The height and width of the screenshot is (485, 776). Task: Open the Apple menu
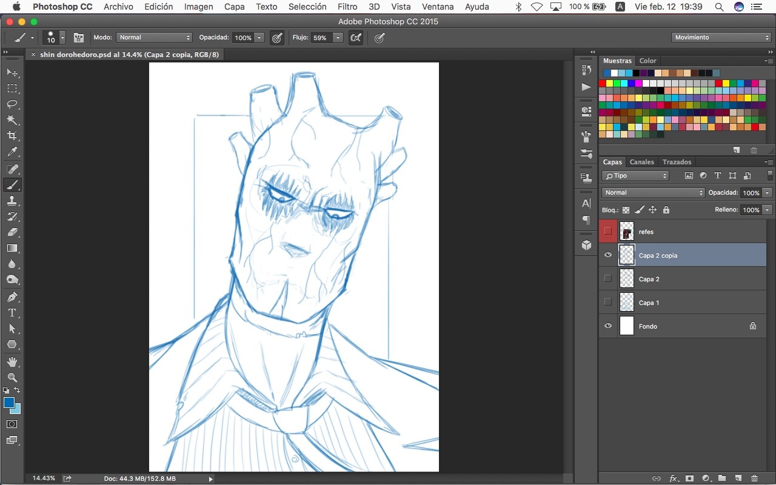click(x=16, y=7)
